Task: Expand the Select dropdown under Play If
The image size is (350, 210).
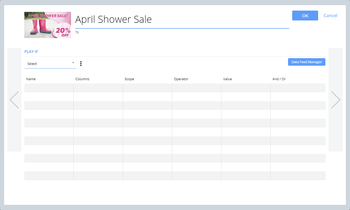Action: click(x=50, y=64)
